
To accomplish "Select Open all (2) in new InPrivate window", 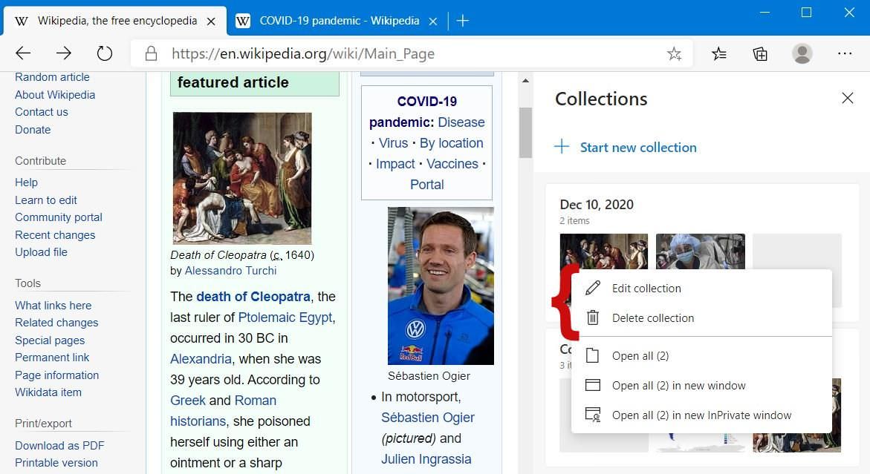I will 701,415.
